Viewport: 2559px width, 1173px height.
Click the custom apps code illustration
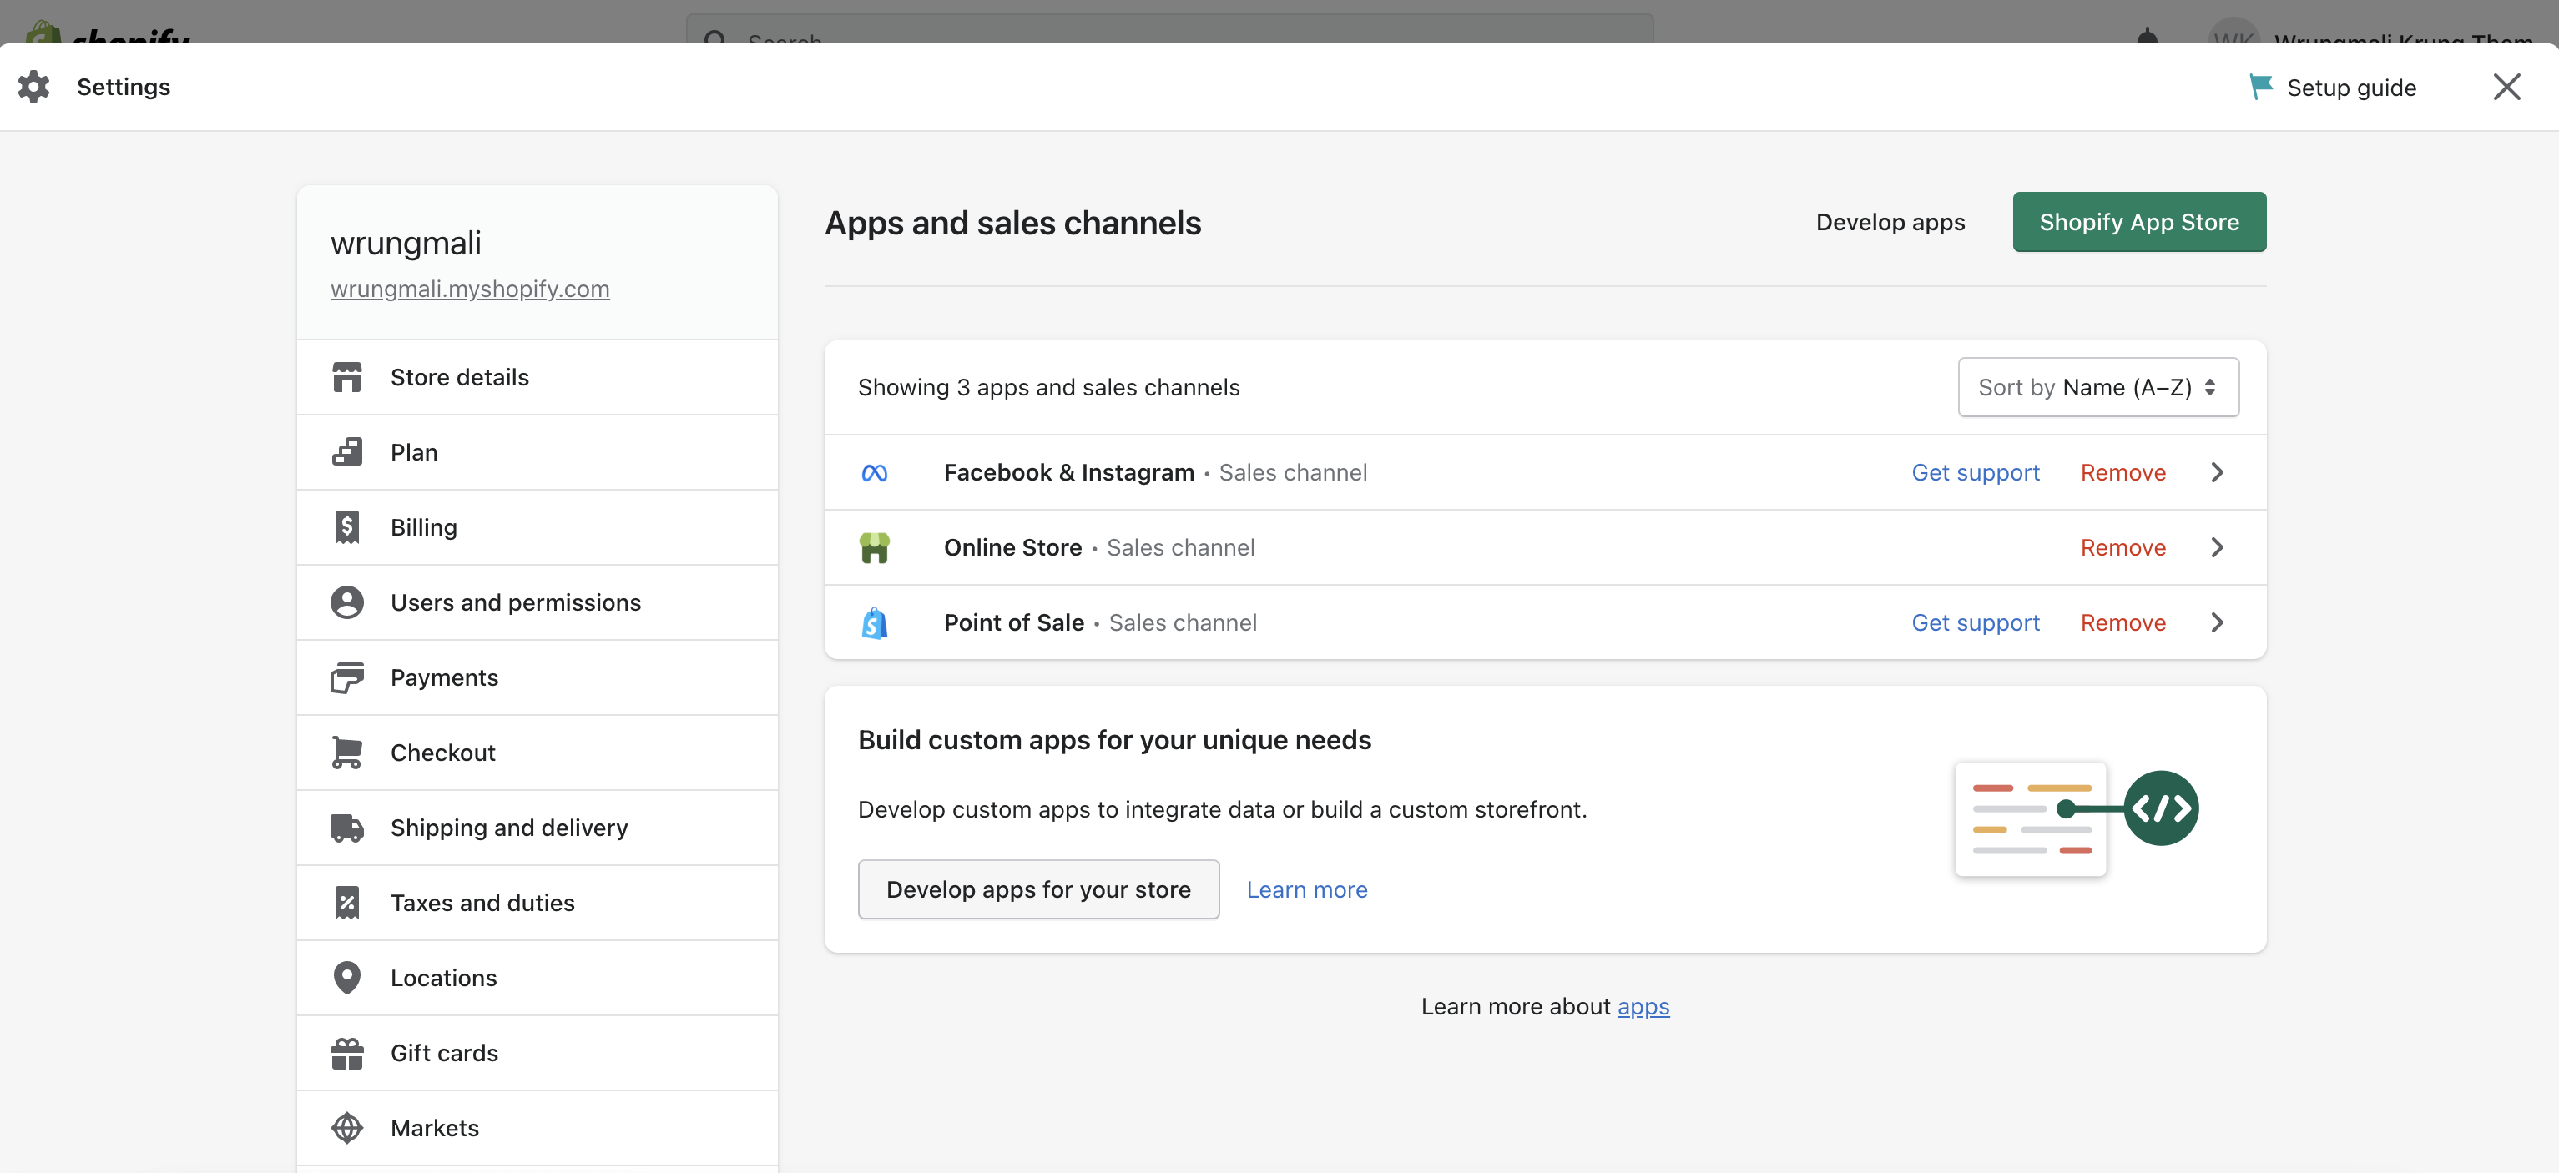[2077, 818]
